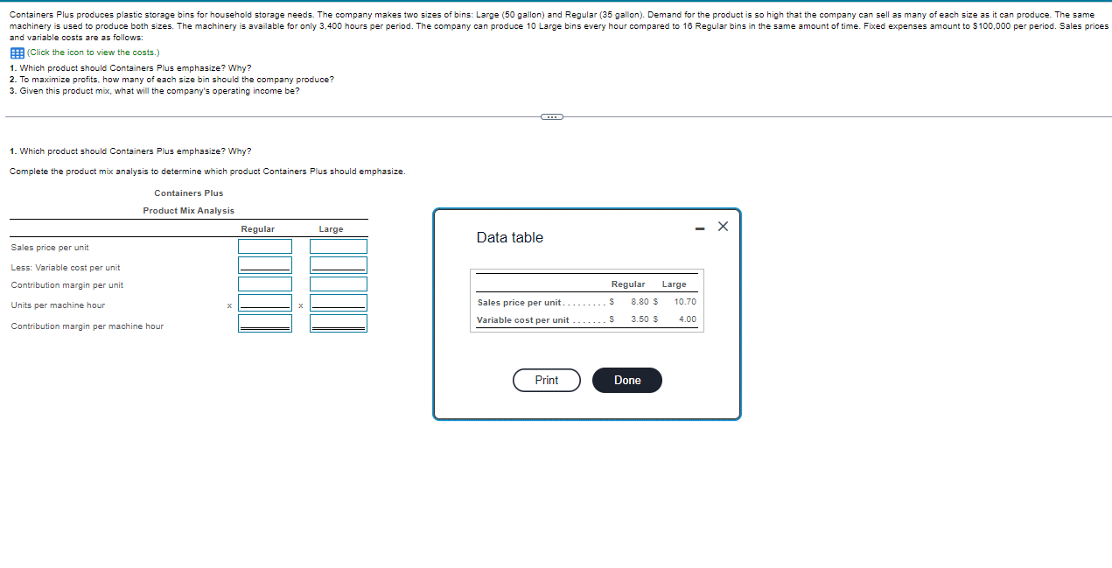Click the Units per machine hour field for Large

click(x=339, y=302)
